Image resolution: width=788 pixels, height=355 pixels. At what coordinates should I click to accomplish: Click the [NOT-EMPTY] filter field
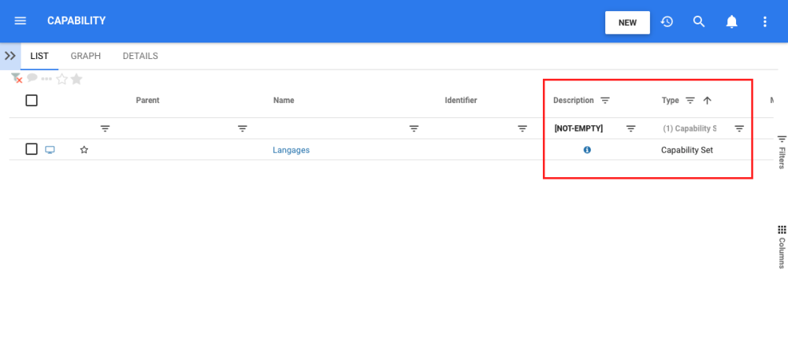coord(579,128)
